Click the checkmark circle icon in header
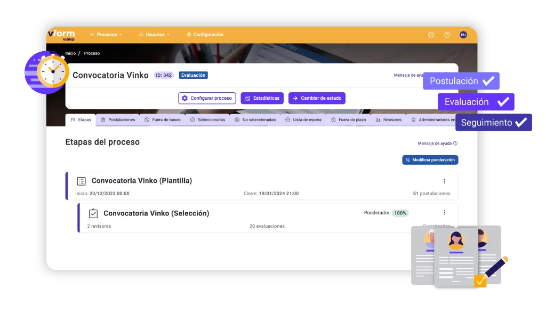Viewport: 546px width, 312px height. [x=431, y=35]
